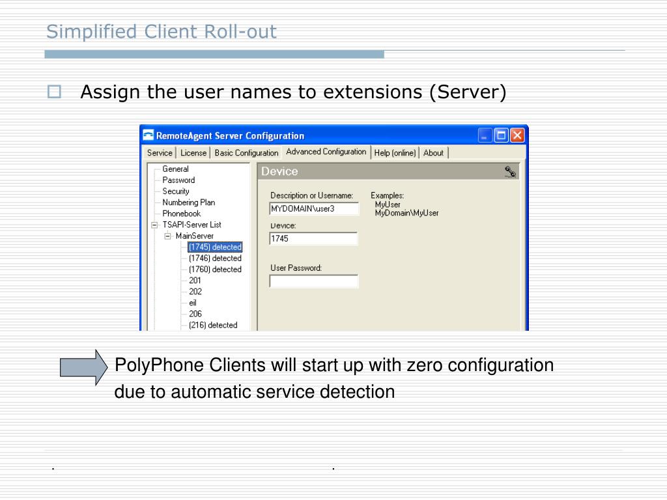
Task: Select device 201 in the tree
Action: [195, 280]
